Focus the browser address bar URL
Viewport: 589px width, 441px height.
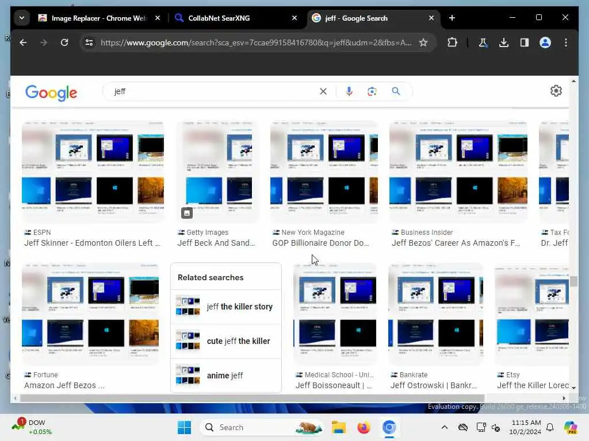pyautogui.click(x=256, y=42)
